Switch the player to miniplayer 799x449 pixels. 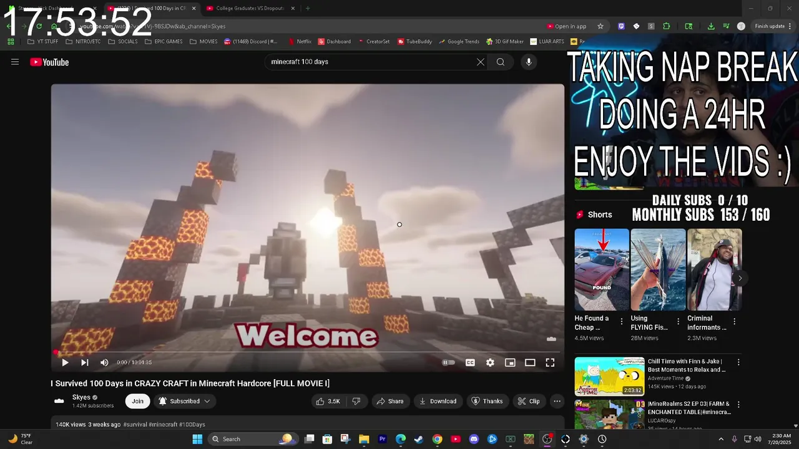click(x=510, y=362)
